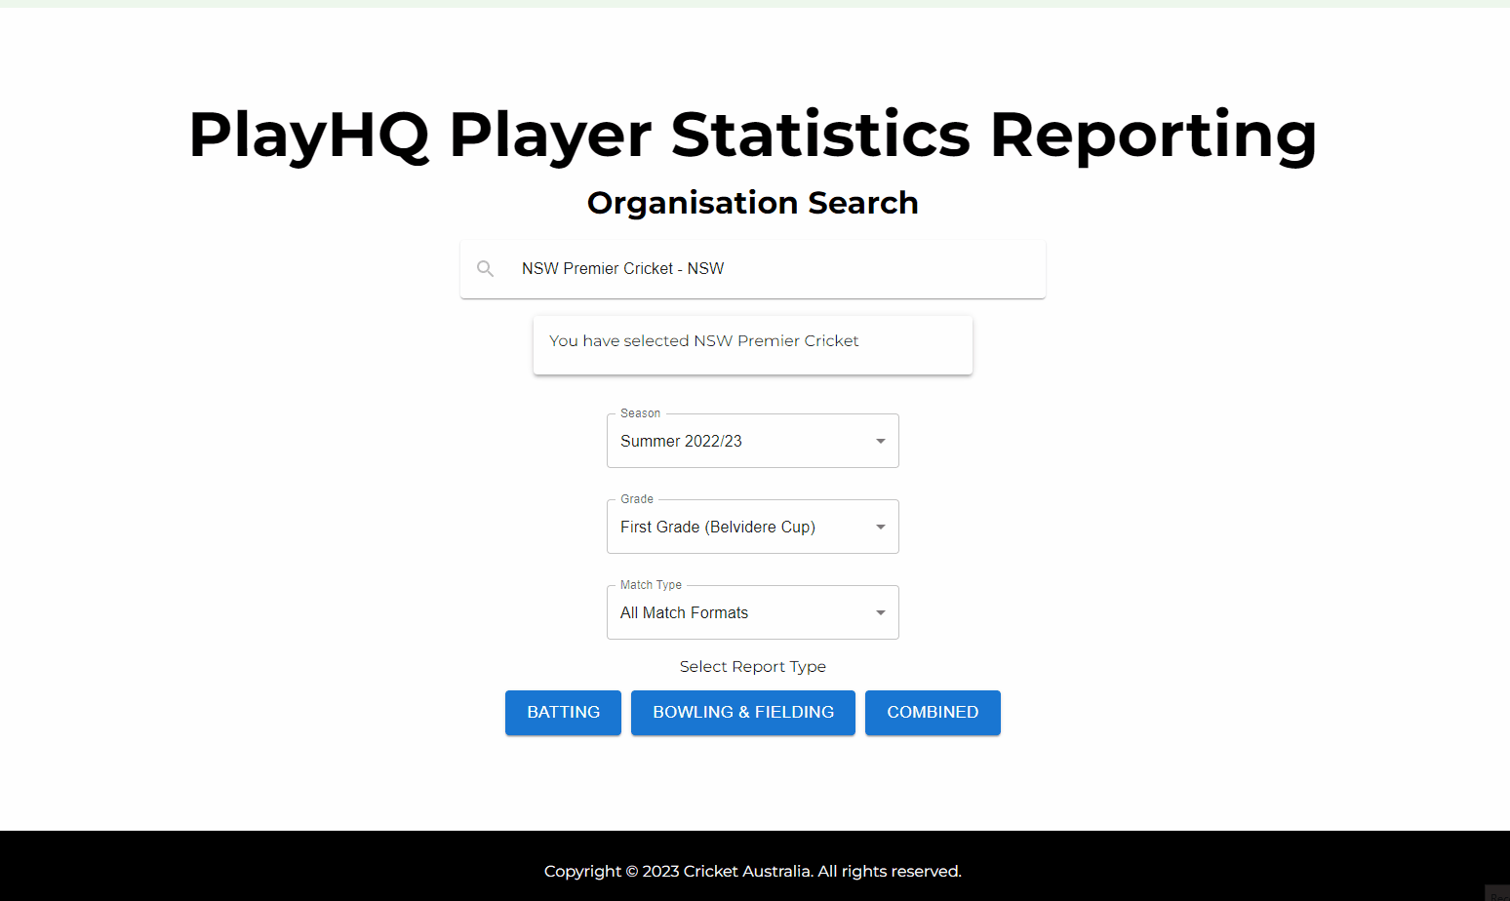Screen dimensions: 1510x901
Task: Click inside the NSW Premier Cricket search text
Action: pos(623,268)
